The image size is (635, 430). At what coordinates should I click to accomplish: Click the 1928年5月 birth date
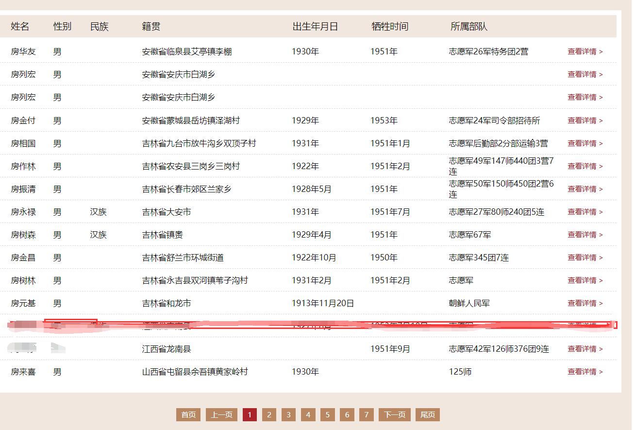312,189
